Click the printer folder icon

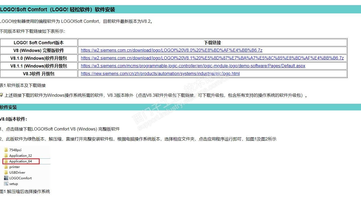click(x=6, y=167)
